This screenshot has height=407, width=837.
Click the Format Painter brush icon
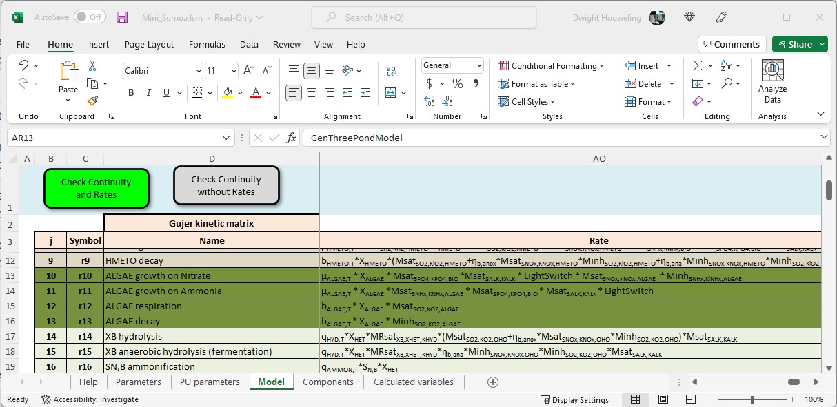[x=92, y=101]
